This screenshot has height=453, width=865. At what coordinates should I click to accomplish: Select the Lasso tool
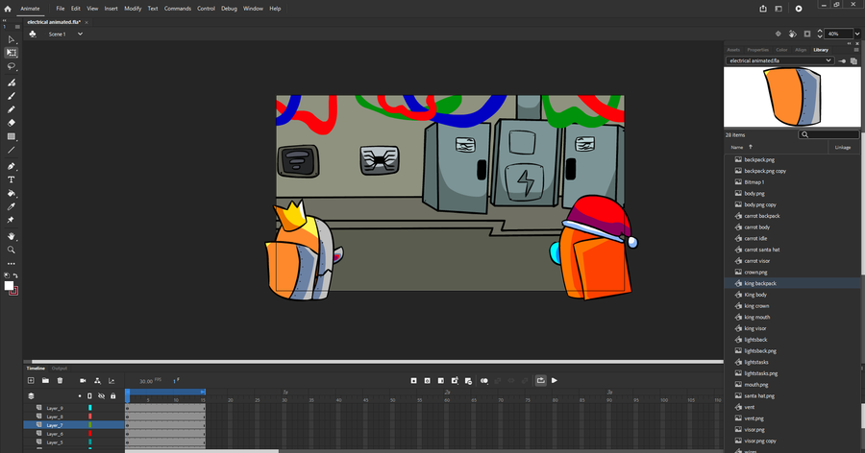pyautogui.click(x=11, y=66)
